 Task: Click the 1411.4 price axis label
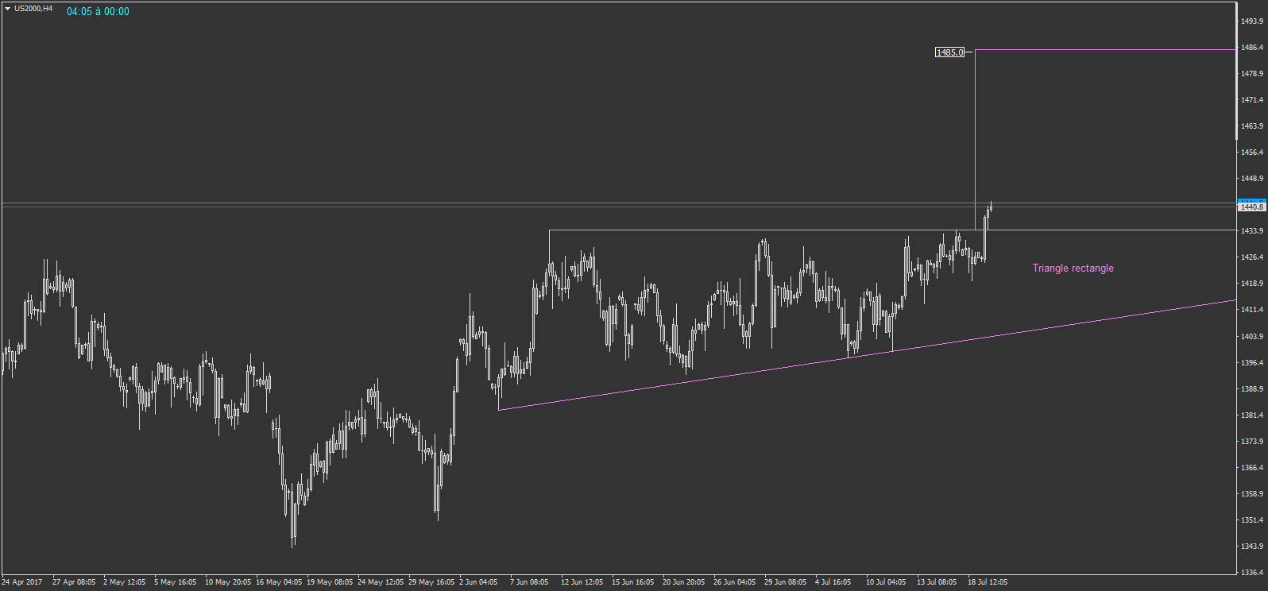pyautogui.click(x=1252, y=310)
